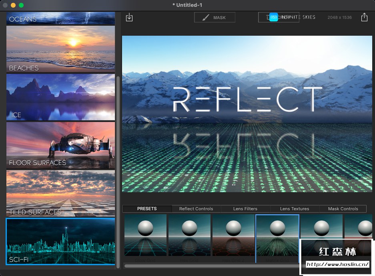Switch to Reflect Controls tab
Image resolution: width=375 pixels, height=276 pixels.
tap(196, 209)
